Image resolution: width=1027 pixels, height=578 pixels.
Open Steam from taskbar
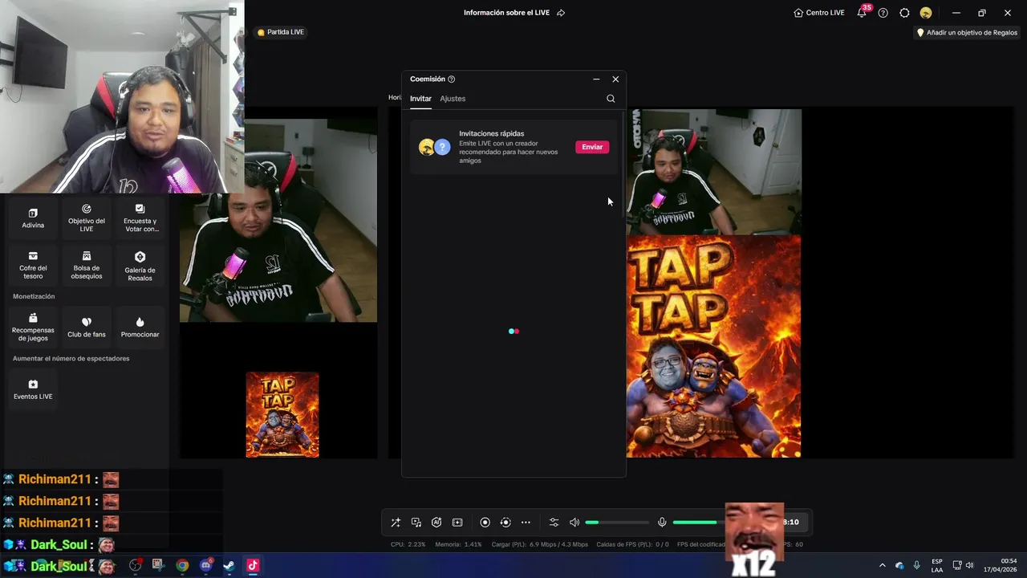(x=229, y=565)
